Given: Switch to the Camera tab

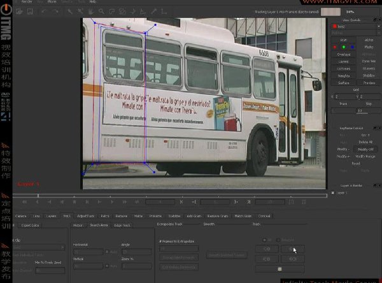Looking at the screenshot, I should pos(21,216).
